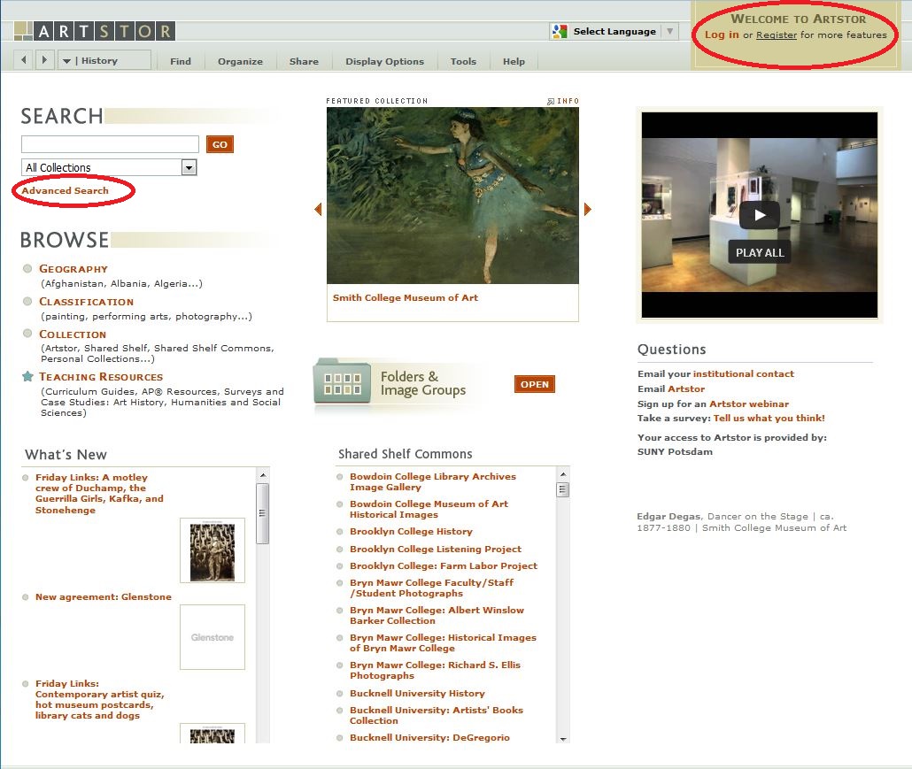Email your institutional contact link
This screenshot has height=769, width=912.
(x=744, y=373)
